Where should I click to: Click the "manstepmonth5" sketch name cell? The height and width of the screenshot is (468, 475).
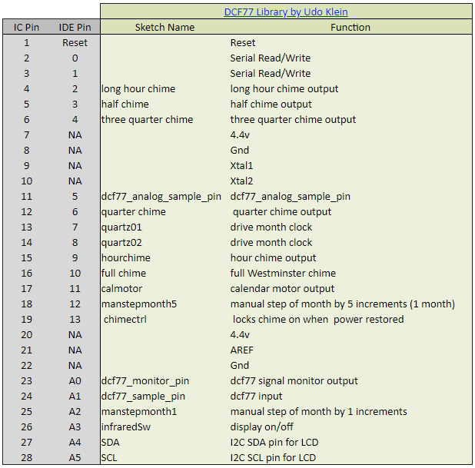139,304
